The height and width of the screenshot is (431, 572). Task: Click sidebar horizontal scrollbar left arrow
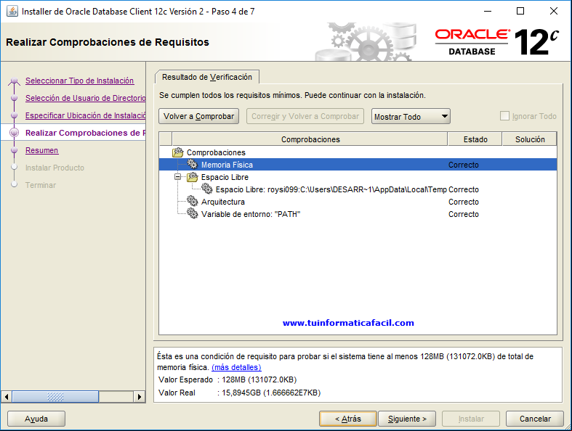[7, 397]
